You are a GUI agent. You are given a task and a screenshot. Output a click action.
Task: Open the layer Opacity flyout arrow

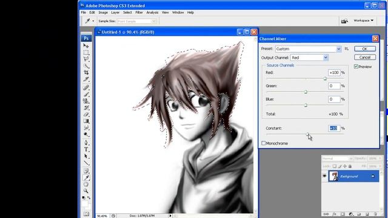point(380,159)
